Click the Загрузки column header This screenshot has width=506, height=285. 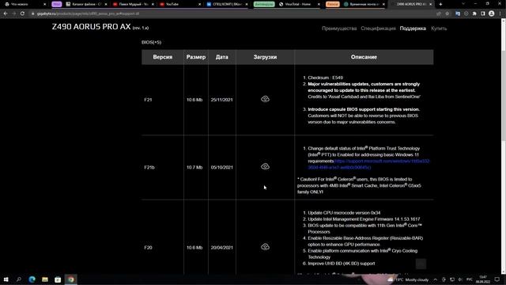click(265, 57)
